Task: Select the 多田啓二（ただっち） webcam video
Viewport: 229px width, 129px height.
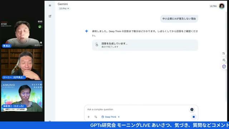Action: 22,96
